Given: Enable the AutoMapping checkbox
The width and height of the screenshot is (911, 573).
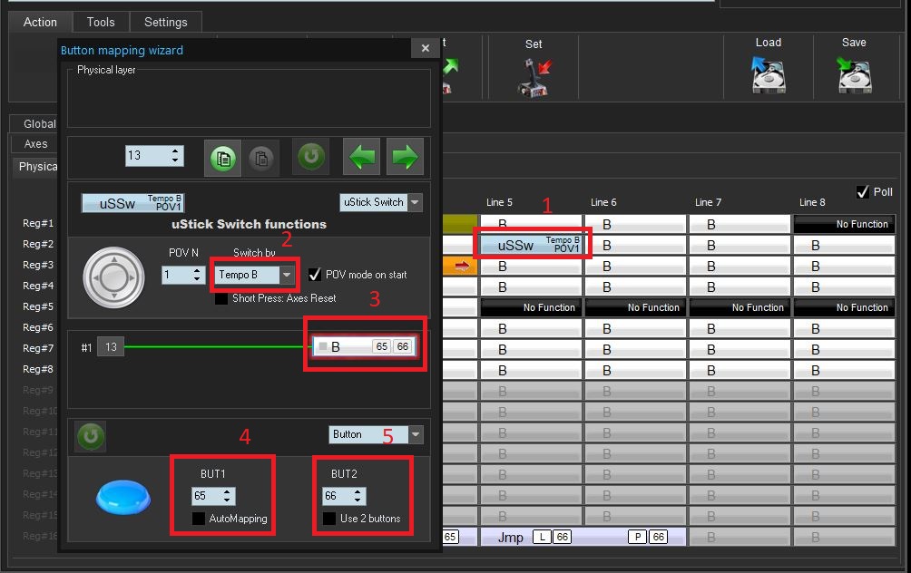Looking at the screenshot, I should tap(199, 519).
